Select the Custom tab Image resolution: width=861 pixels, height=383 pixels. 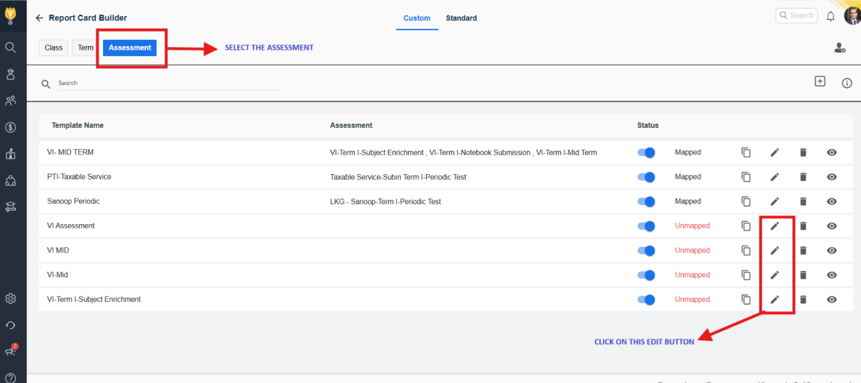pyautogui.click(x=417, y=18)
